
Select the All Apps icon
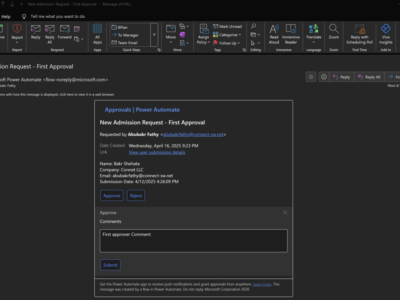97,34
